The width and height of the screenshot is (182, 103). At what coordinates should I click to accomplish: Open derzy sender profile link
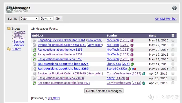(111, 78)
